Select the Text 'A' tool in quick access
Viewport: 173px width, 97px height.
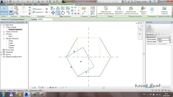coord(39,2)
